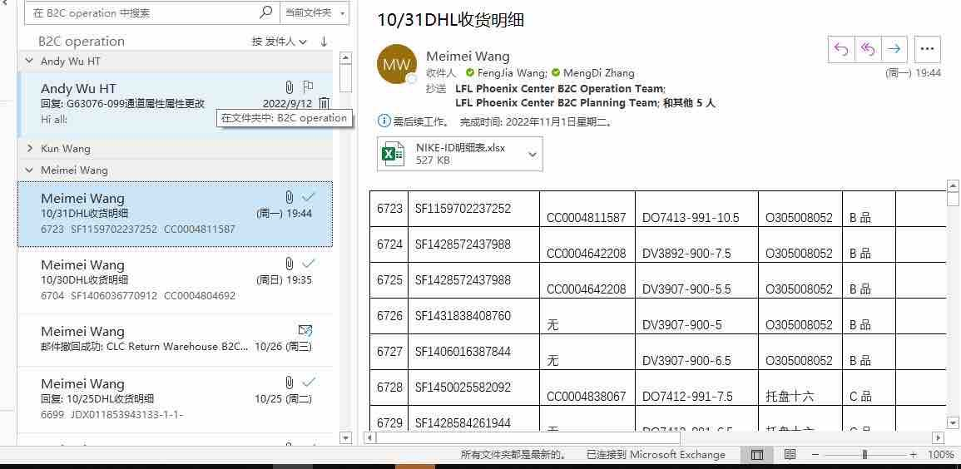The width and height of the screenshot is (961, 469).
Task: Switch to Normal view in status bar
Action: pyautogui.click(x=756, y=455)
